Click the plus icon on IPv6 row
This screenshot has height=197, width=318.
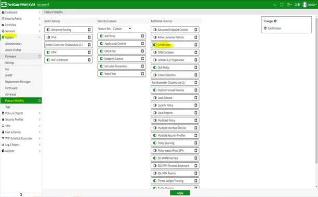(89, 37)
